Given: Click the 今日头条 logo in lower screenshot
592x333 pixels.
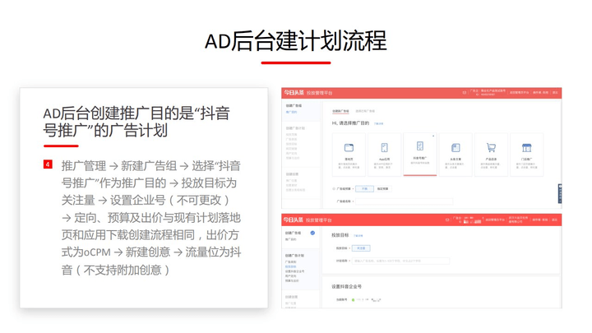Looking at the screenshot, I should click(x=293, y=220).
